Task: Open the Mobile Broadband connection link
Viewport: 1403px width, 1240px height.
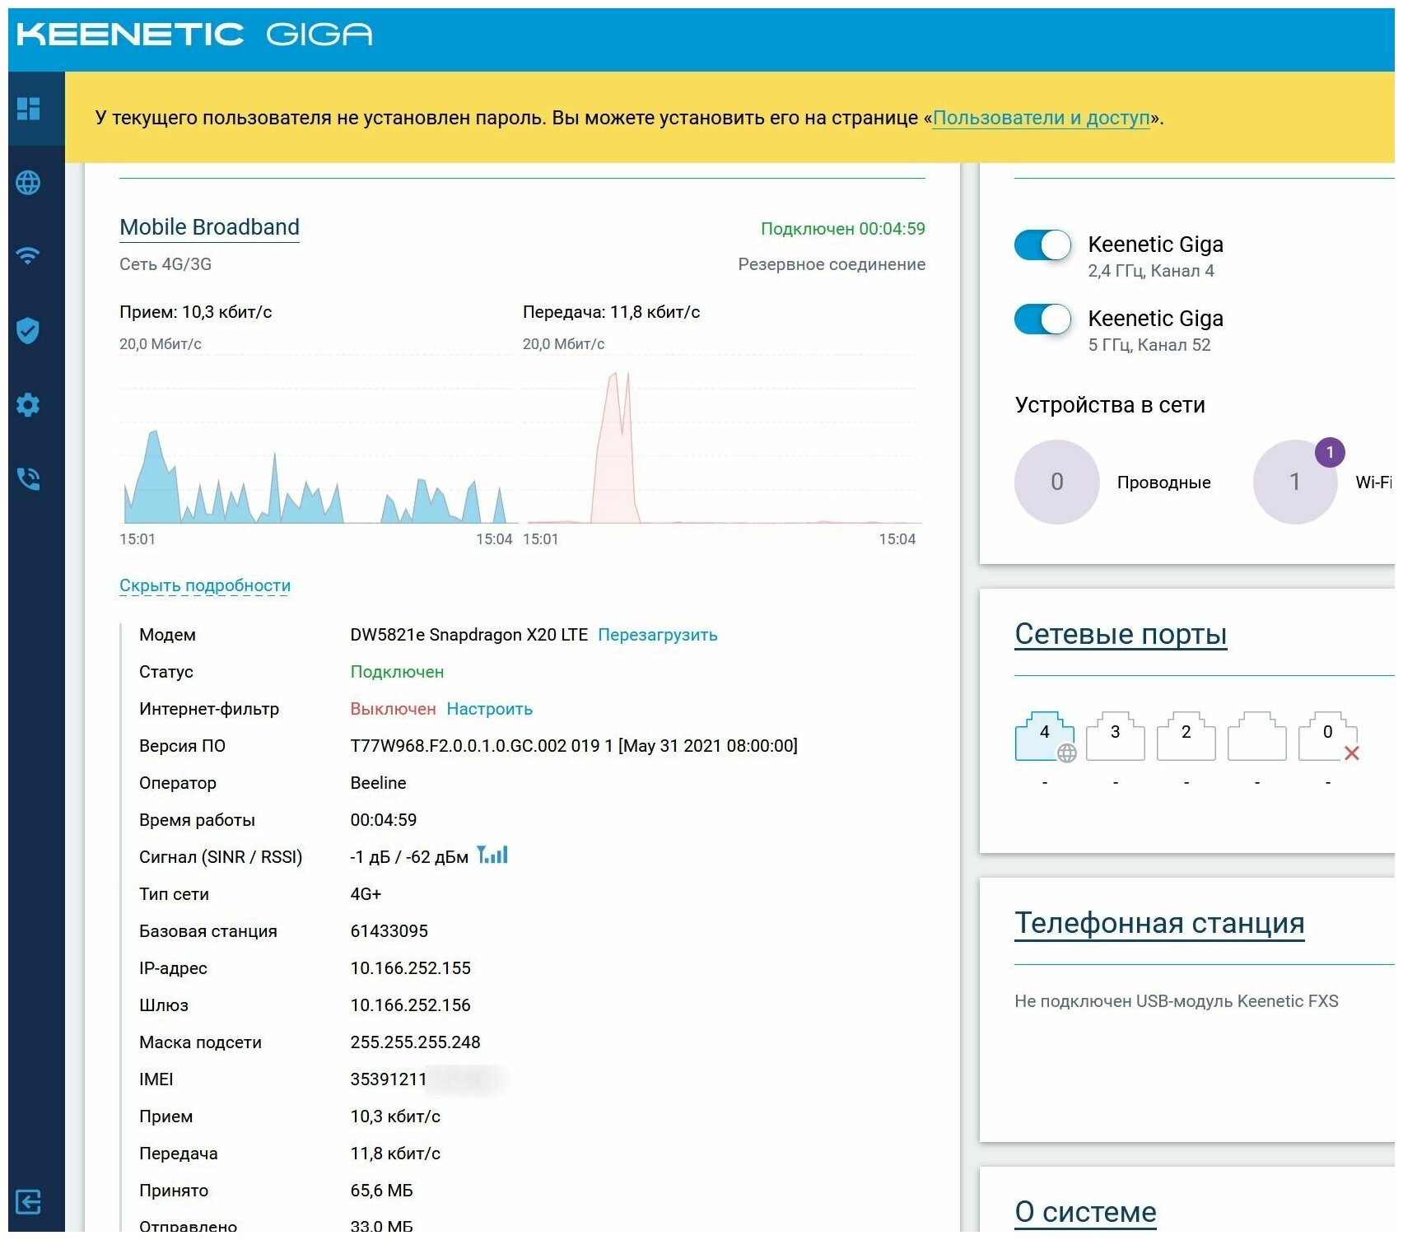Action: click(x=209, y=227)
